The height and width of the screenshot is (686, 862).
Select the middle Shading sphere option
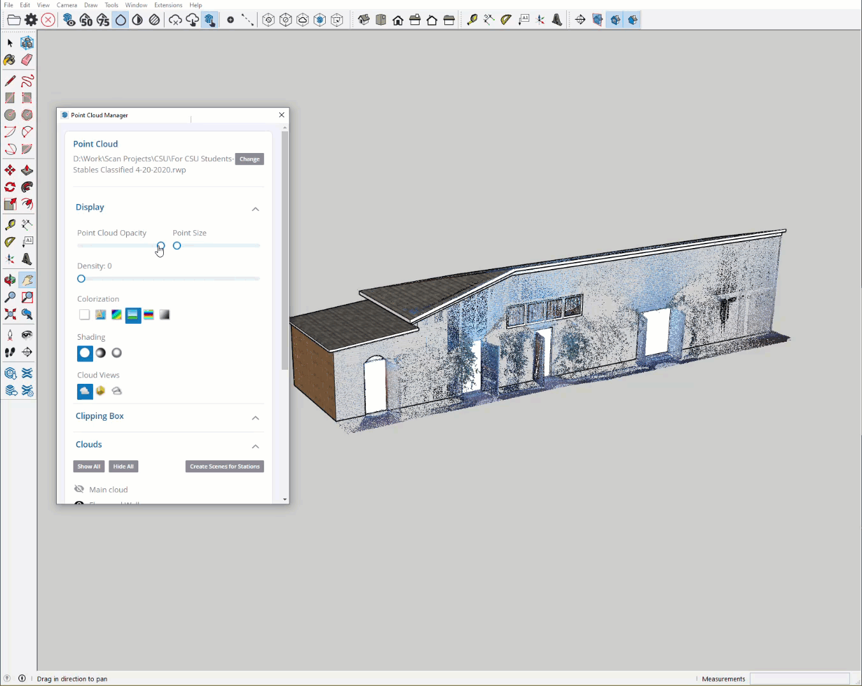coord(100,353)
